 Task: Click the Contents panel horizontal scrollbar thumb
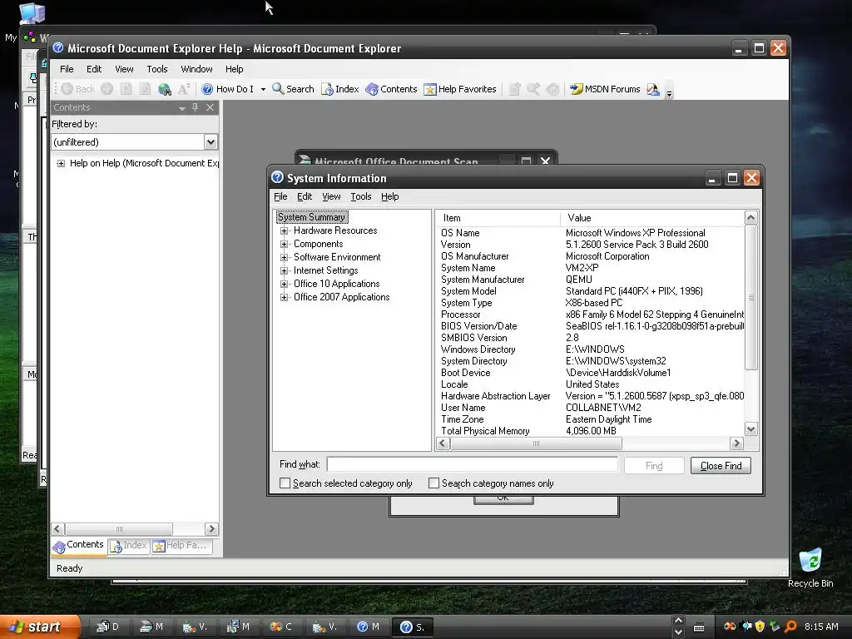pyautogui.click(x=119, y=528)
